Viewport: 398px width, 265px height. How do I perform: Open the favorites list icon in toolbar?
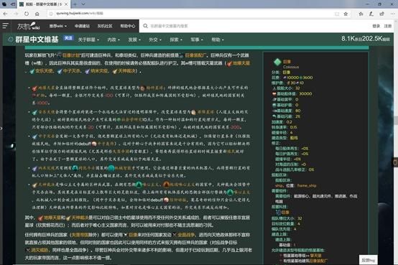click(x=361, y=14)
